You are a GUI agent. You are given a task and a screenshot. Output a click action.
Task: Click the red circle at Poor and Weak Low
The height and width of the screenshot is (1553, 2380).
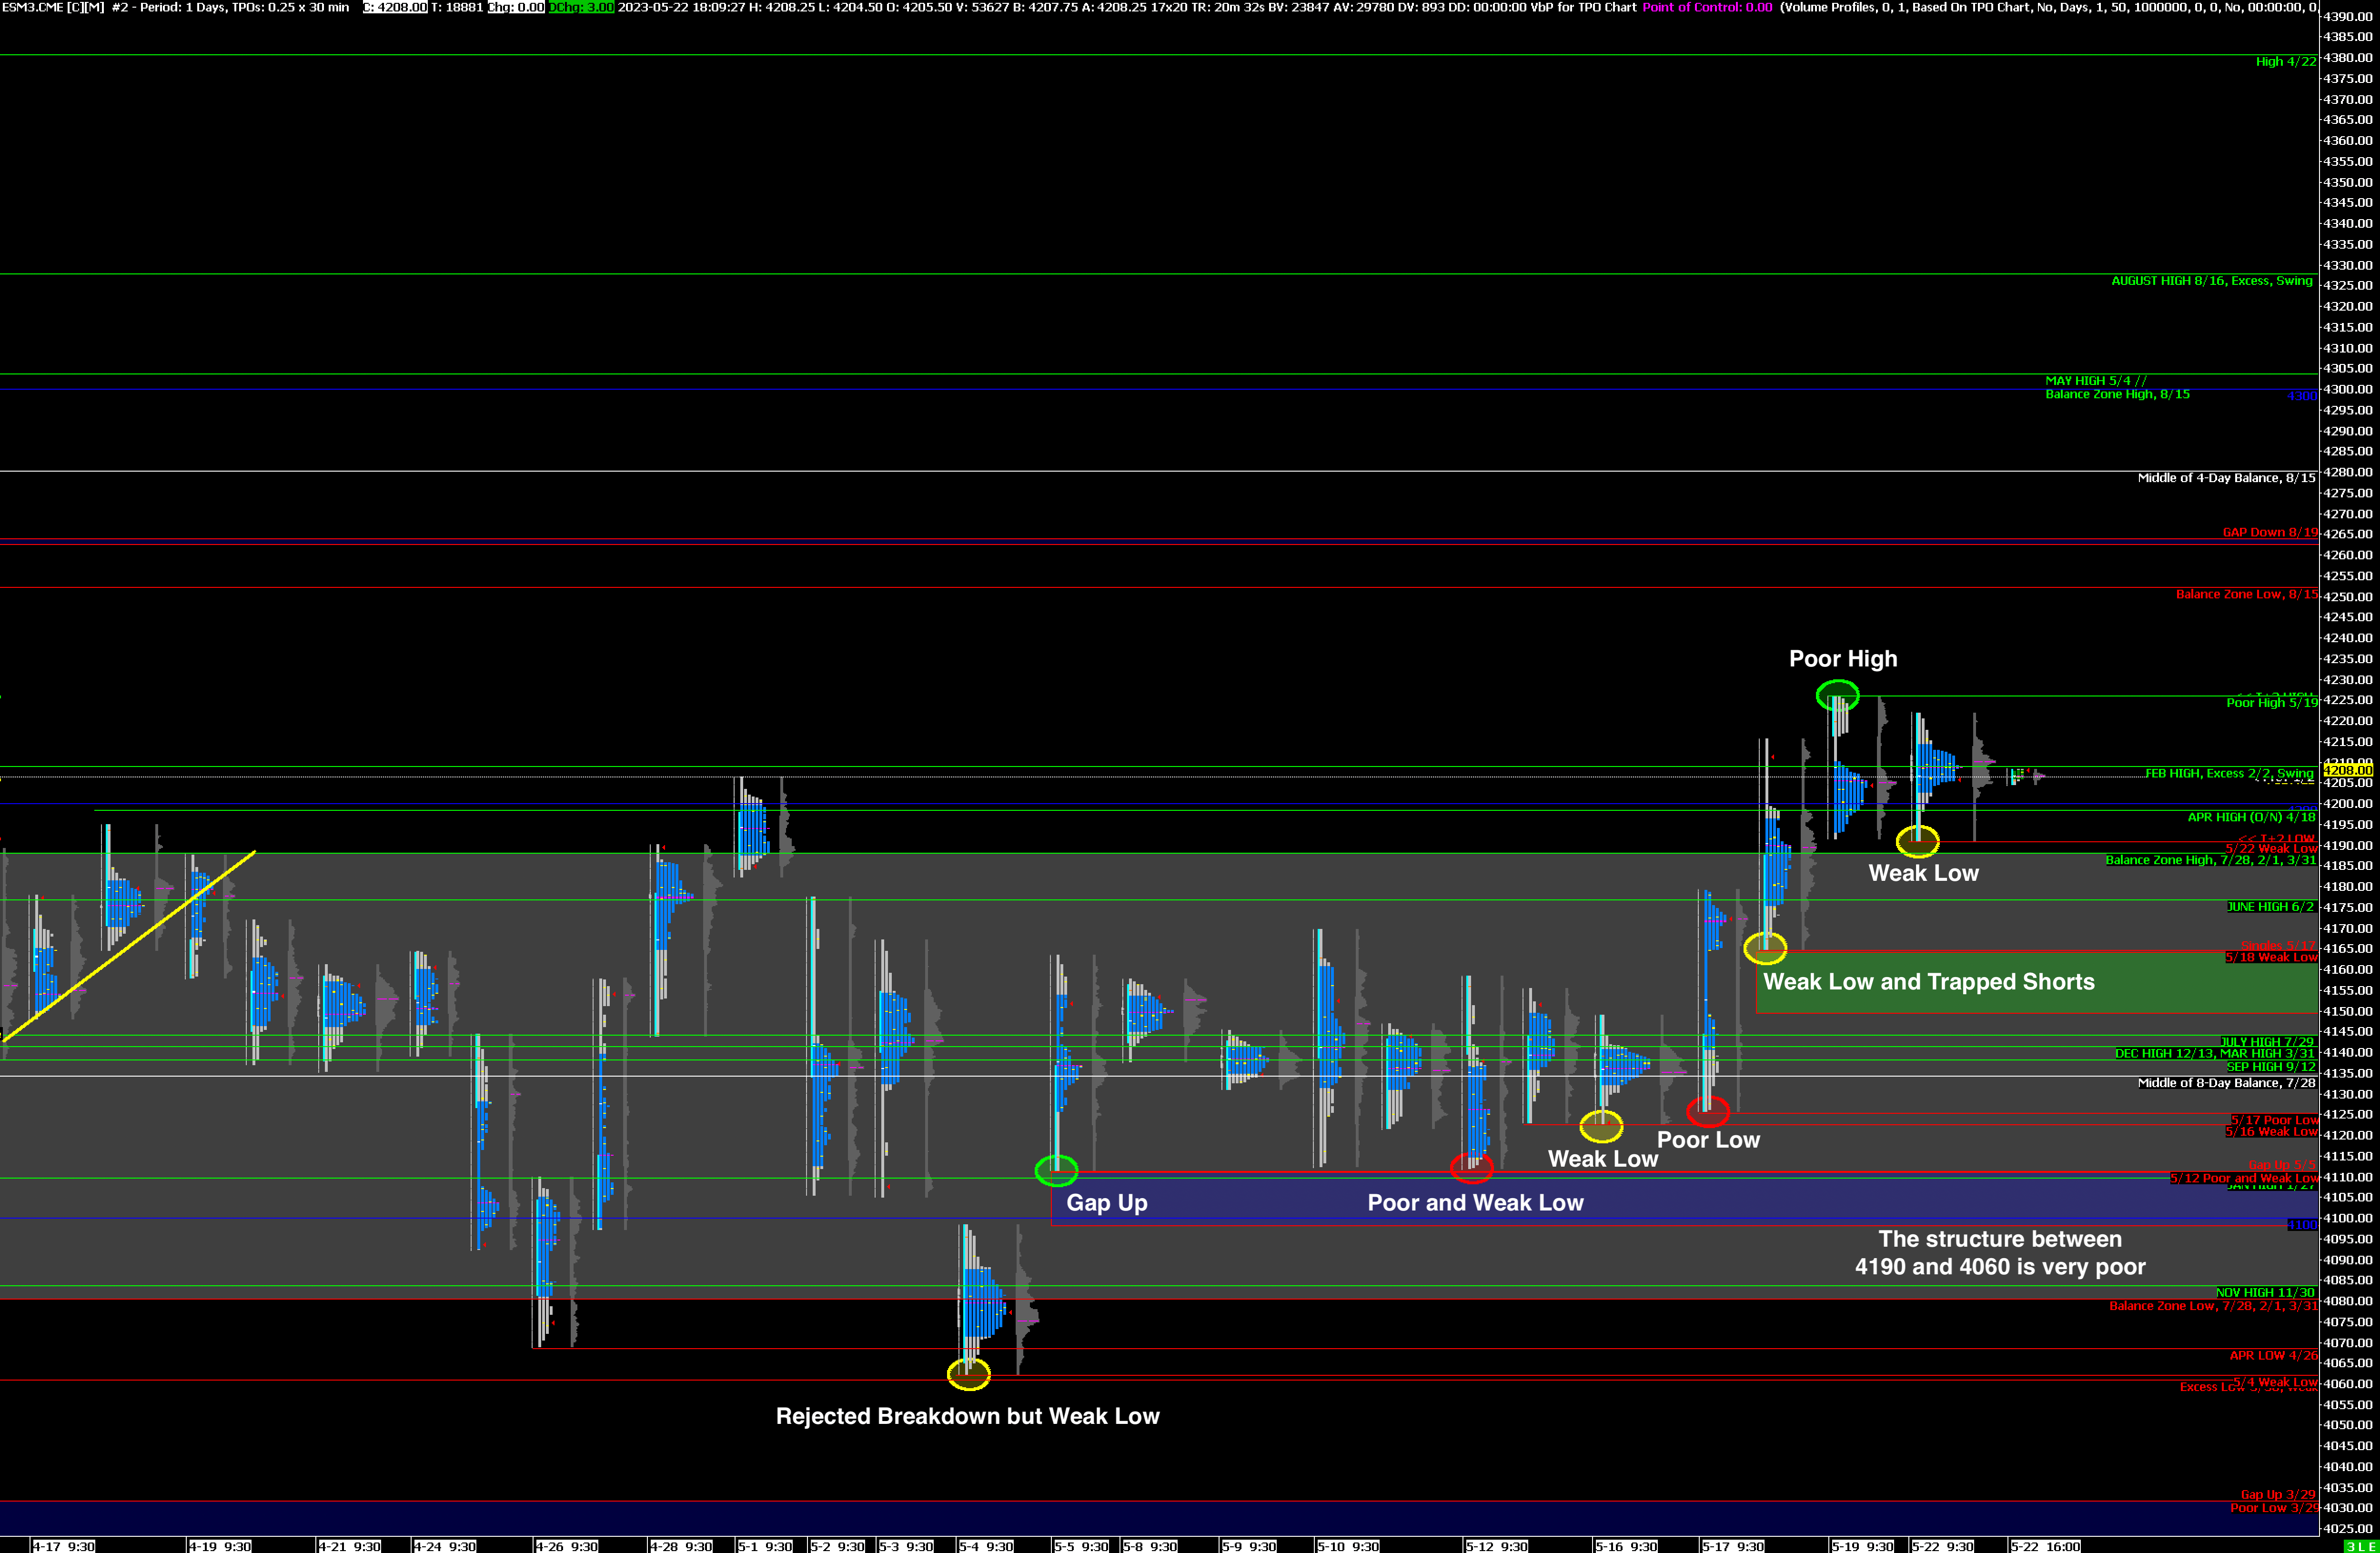1471,1167
